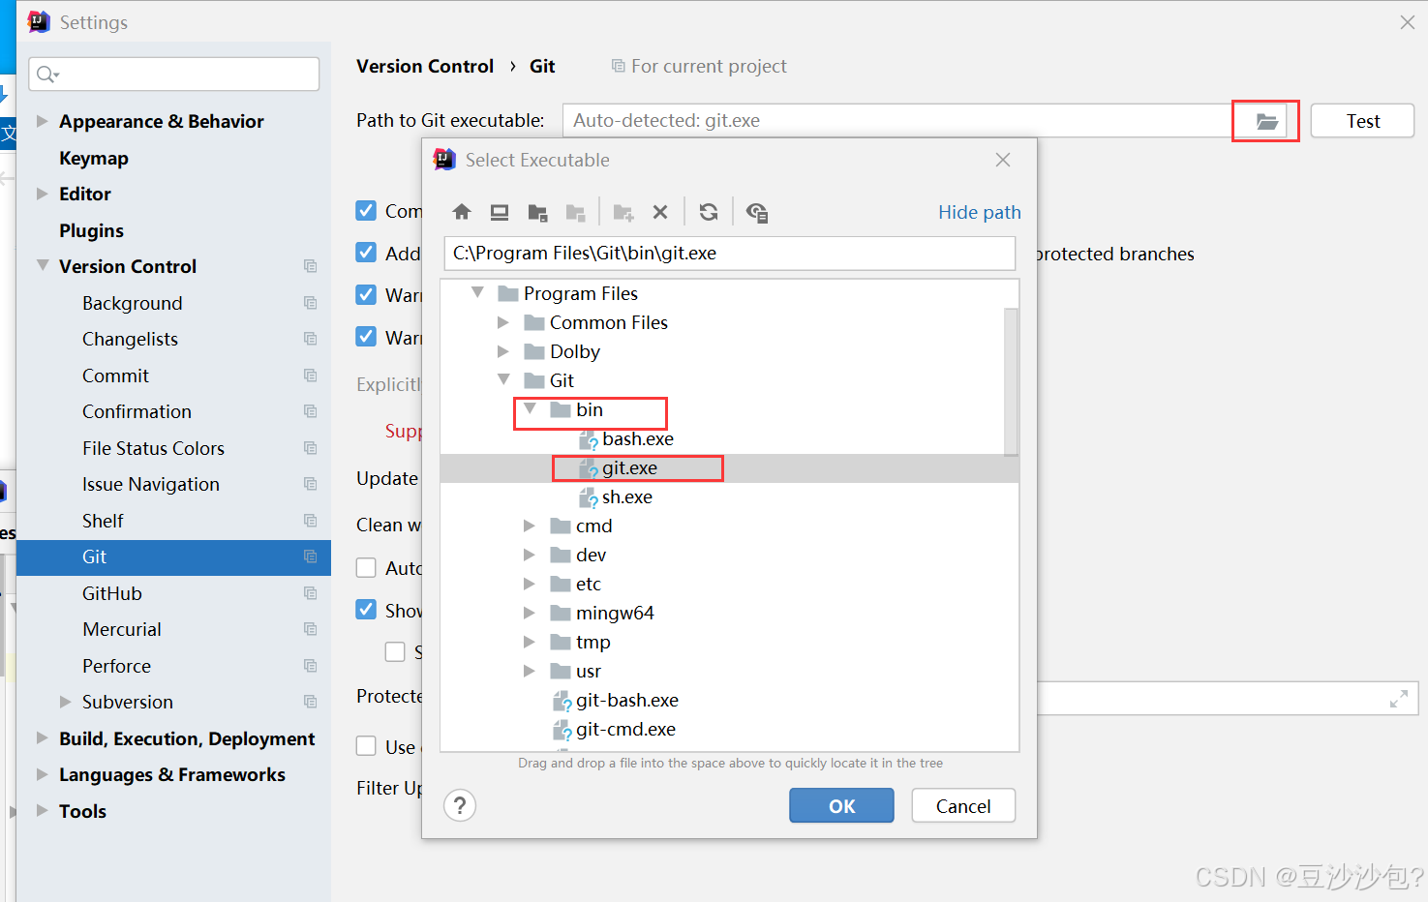The height and width of the screenshot is (902, 1428).
Task: Click the browse folder icon for Git path
Action: click(x=1266, y=121)
